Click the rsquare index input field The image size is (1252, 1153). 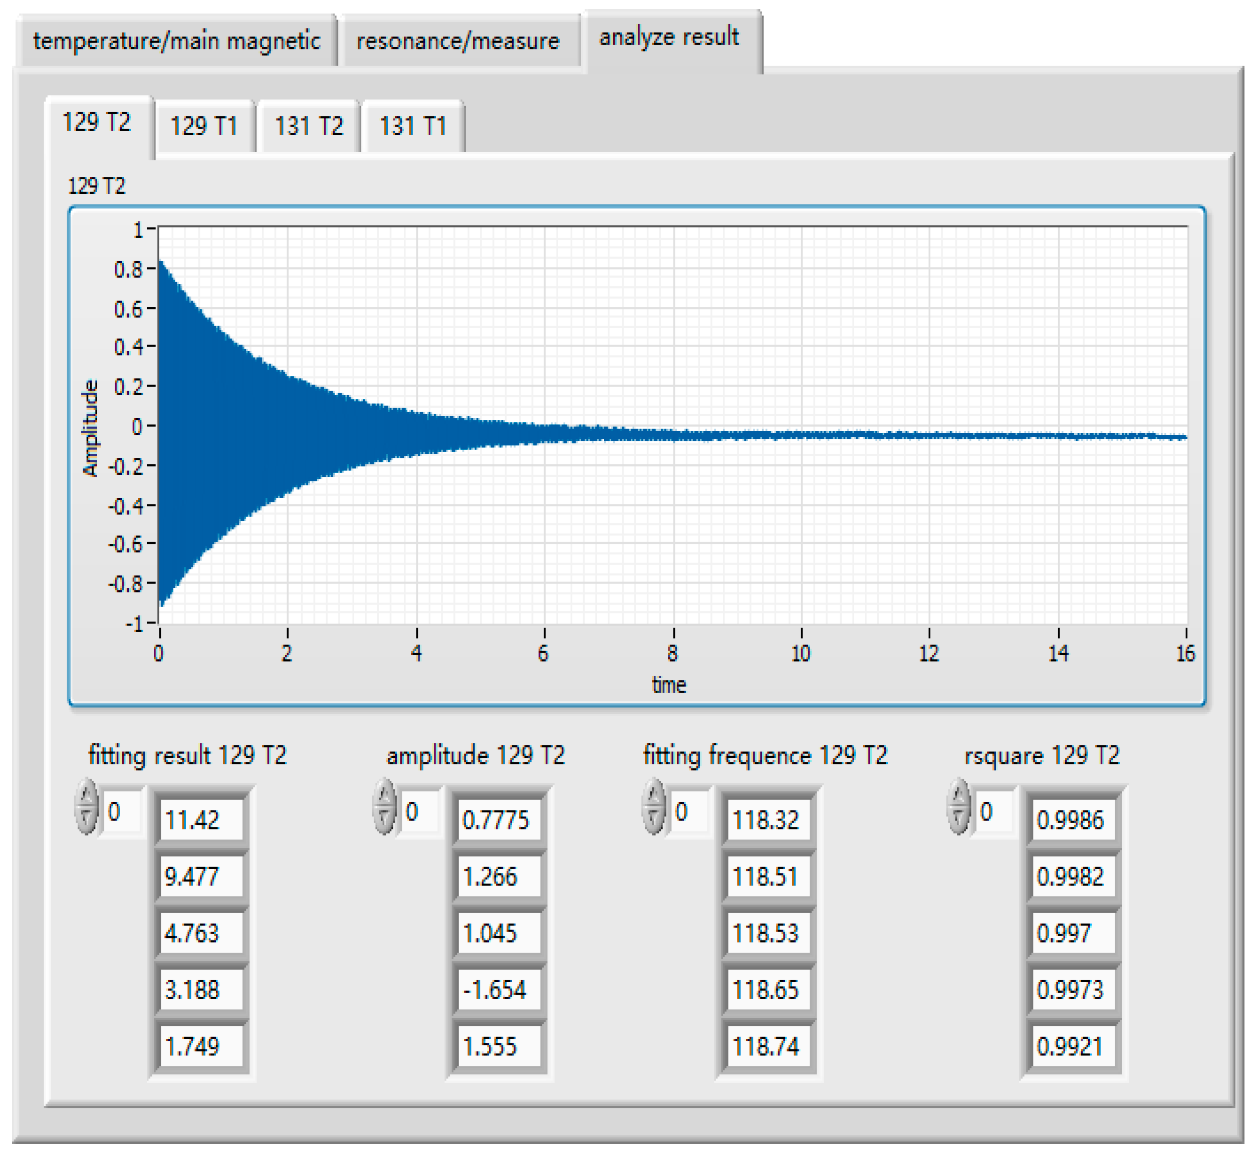pos(993,811)
